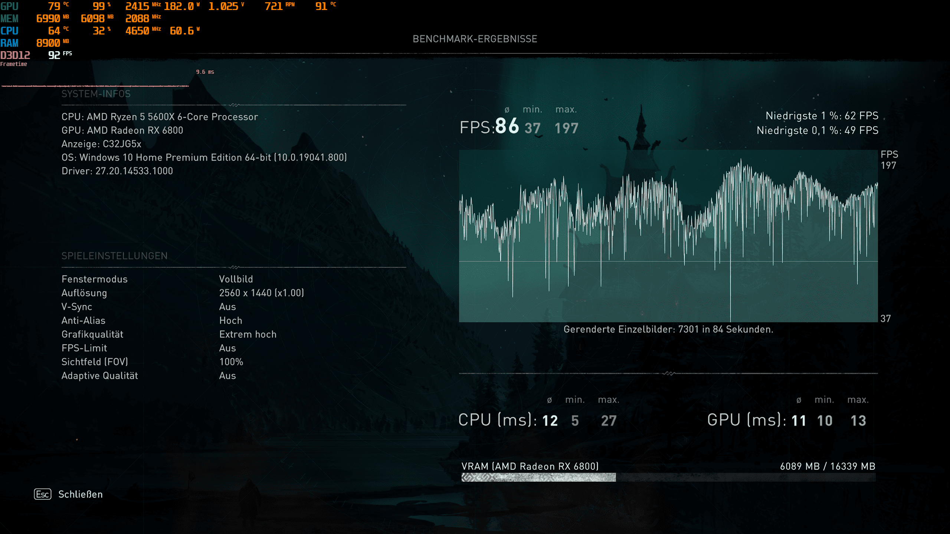Screen dimensions: 950x534
Task: Click the overlay MEM 6990 MB readout
Action: tap(52, 19)
